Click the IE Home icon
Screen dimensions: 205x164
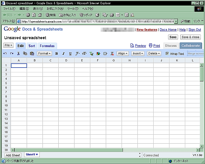pyautogui.click(x=40, y=15)
